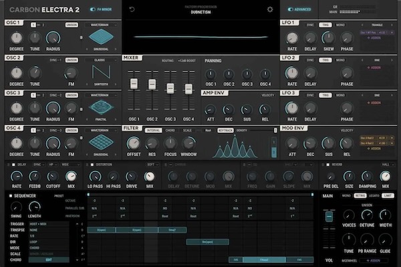This screenshot has width=401, height=267.
Task: Click Mixer +12dB Boost button
Action: 187,61
